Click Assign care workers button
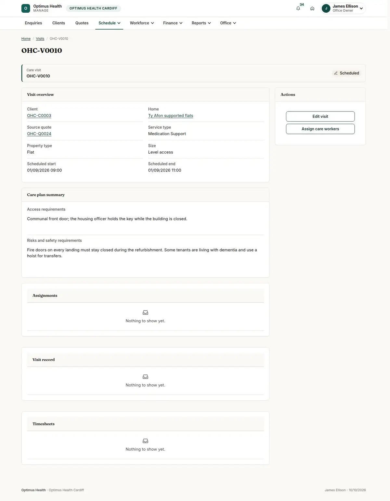This screenshot has height=501, width=390. (x=320, y=129)
